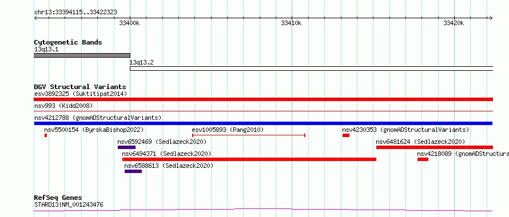Click the esv1005893 bracketed red variant line
Screen dimensions: 509x217
[x=249, y=135]
